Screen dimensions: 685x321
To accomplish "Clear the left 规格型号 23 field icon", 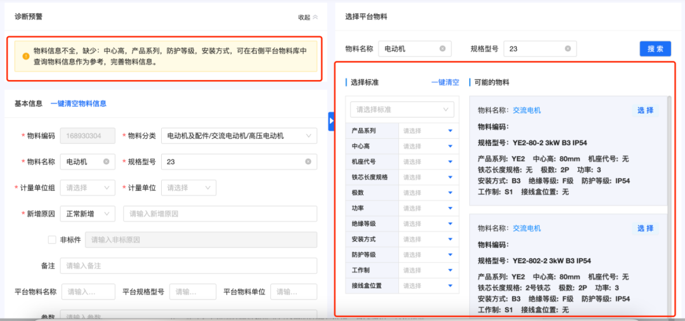I will coord(308,162).
